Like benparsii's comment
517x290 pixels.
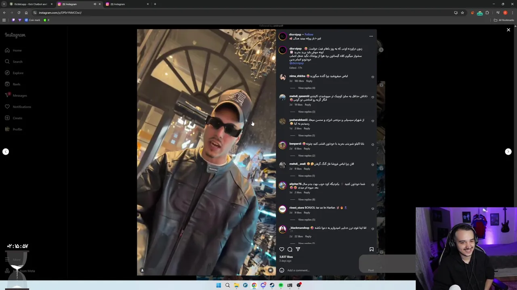point(373,145)
